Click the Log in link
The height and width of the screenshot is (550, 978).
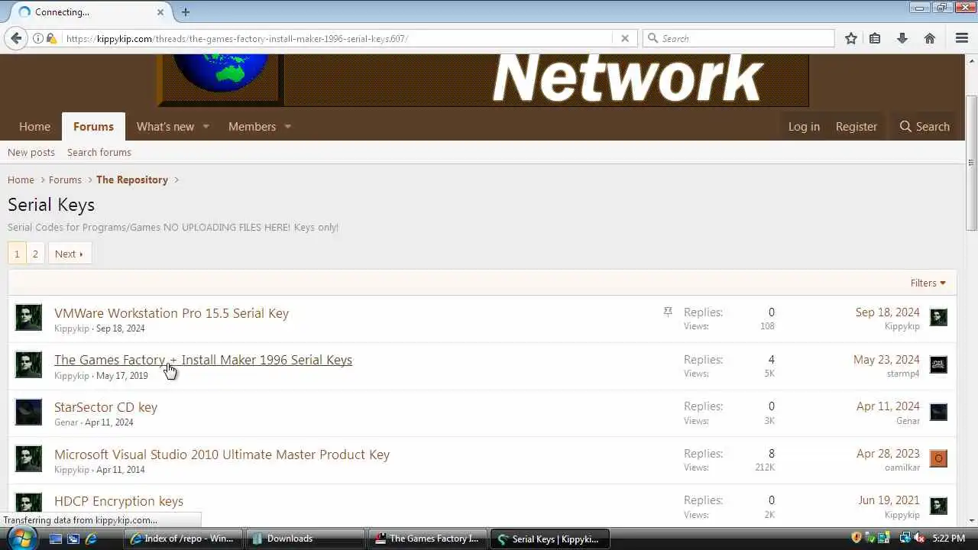coord(804,127)
